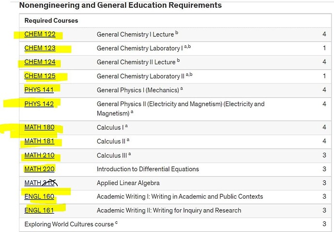
Task: Click the Required Courses table header
Action: 51,21
